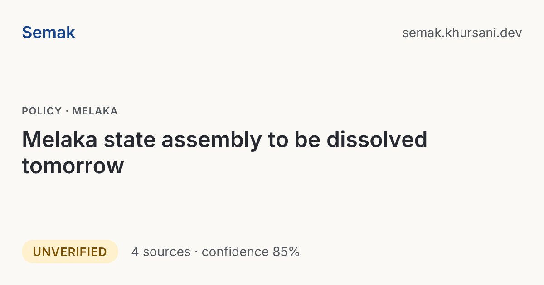The height and width of the screenshot is (285, 544).
Task: Click the word state in the headline
Action: [x=130, y=140]
